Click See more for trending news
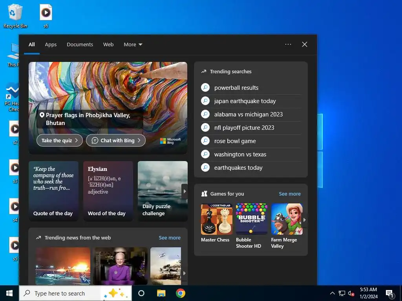 coord(170,238)
